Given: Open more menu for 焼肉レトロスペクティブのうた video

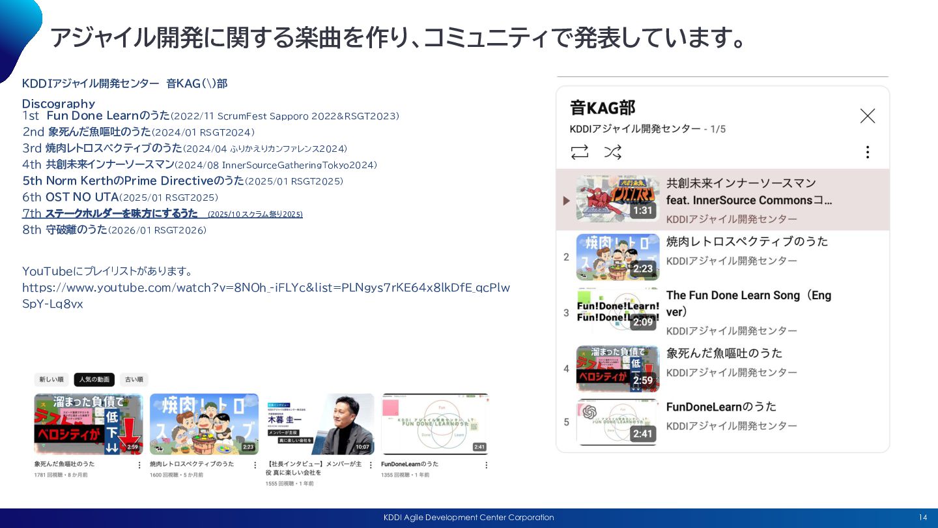Looking at the screenshot, I should click(255, 465).
